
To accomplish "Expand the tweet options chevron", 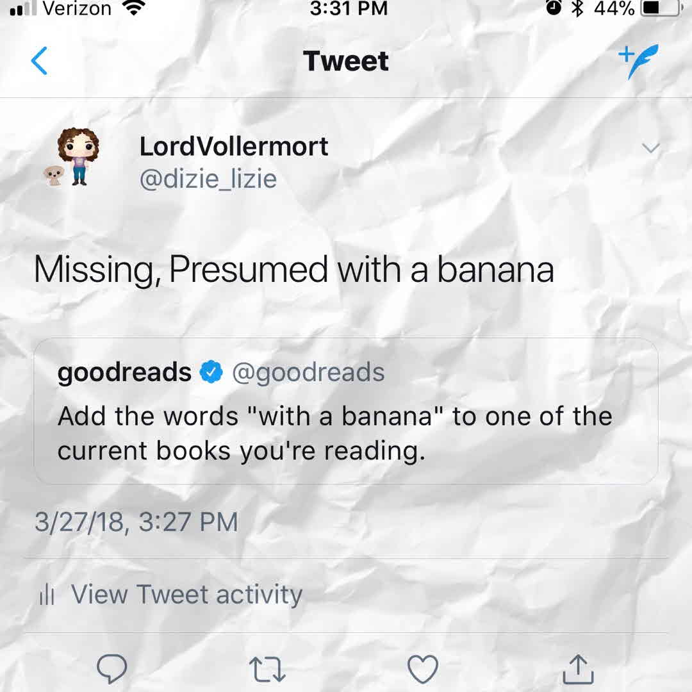I will [x=650, y=149].
